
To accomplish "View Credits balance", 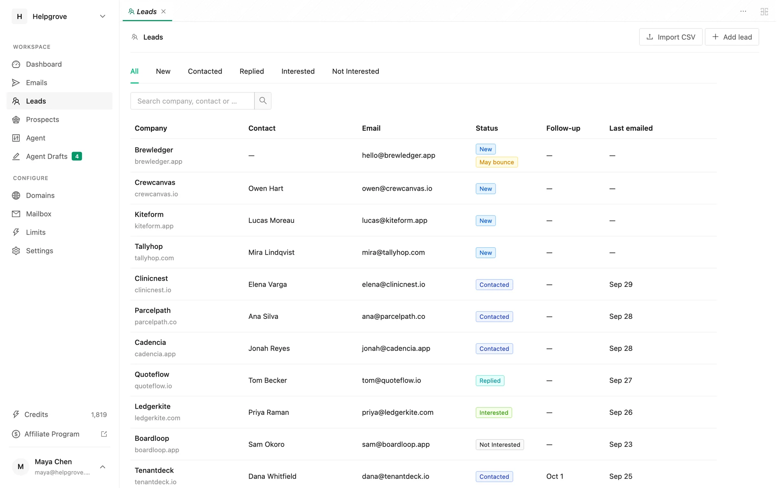I will click(59, 414).
